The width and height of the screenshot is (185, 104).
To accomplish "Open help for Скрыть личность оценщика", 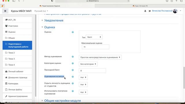I will click(73, 83).
